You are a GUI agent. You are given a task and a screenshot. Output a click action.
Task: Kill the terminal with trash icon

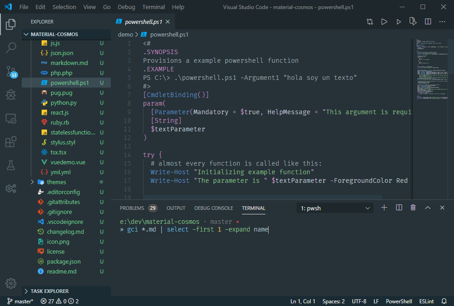point(413,208)
